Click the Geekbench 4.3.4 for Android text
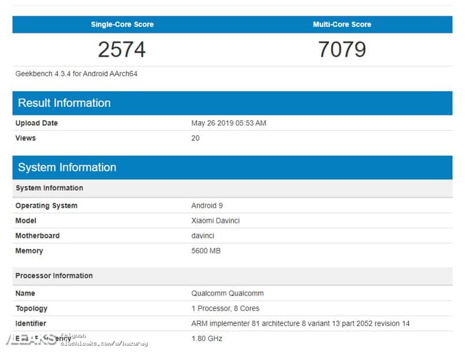The width and height of the screenshot is (465, 355). (76, 74)
